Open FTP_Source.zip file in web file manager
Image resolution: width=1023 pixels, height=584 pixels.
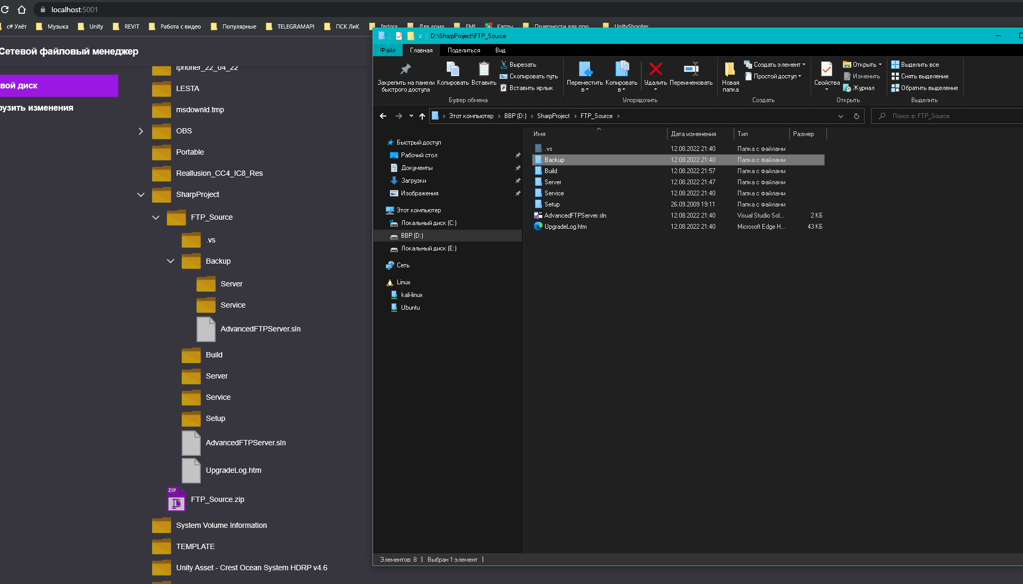pyautogui.click(x=206, y=499)
